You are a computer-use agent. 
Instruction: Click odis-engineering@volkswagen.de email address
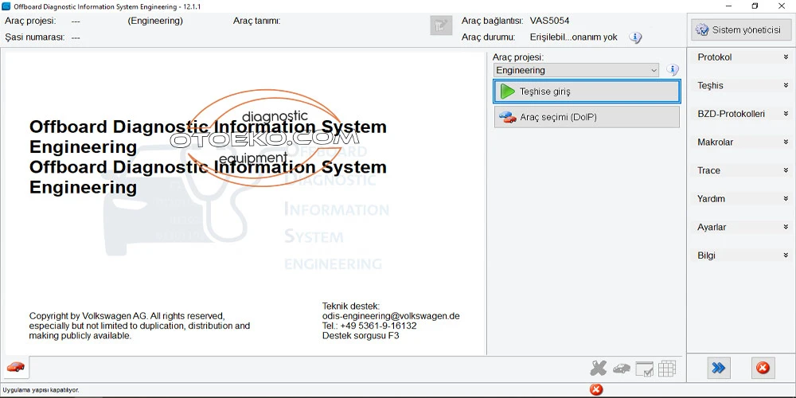[x=391, y=316]
